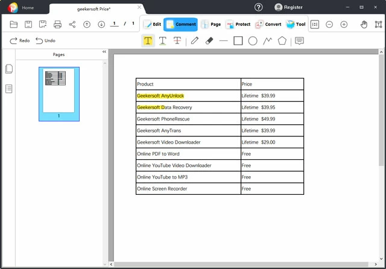Add a note comment annotation

(x=299, y=41)
